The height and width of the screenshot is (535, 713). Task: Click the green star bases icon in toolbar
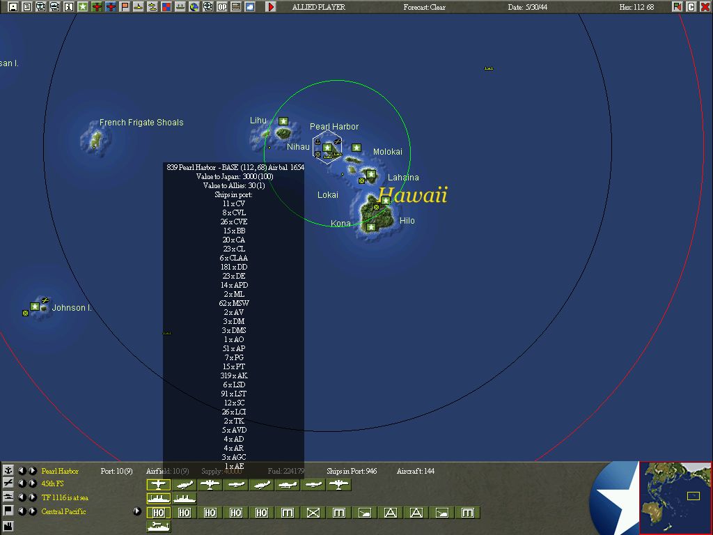pyautogui.click(x=83, y=7)
